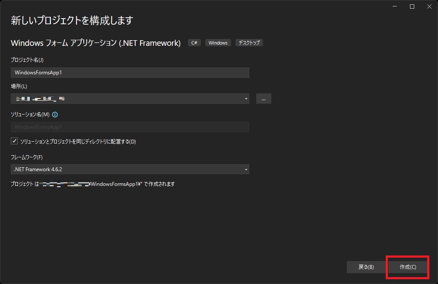The height and width of the screenshot is (284, 438).
Task: Open the 場所(L) location combo box
Action: tap(130, 98)
